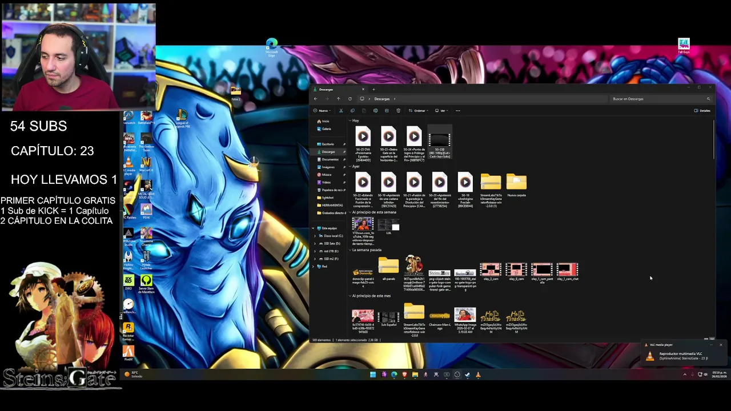Select the PEAK desktop icon
The height and width of the screenshot is (411, 731).
[x=146, y=212]
